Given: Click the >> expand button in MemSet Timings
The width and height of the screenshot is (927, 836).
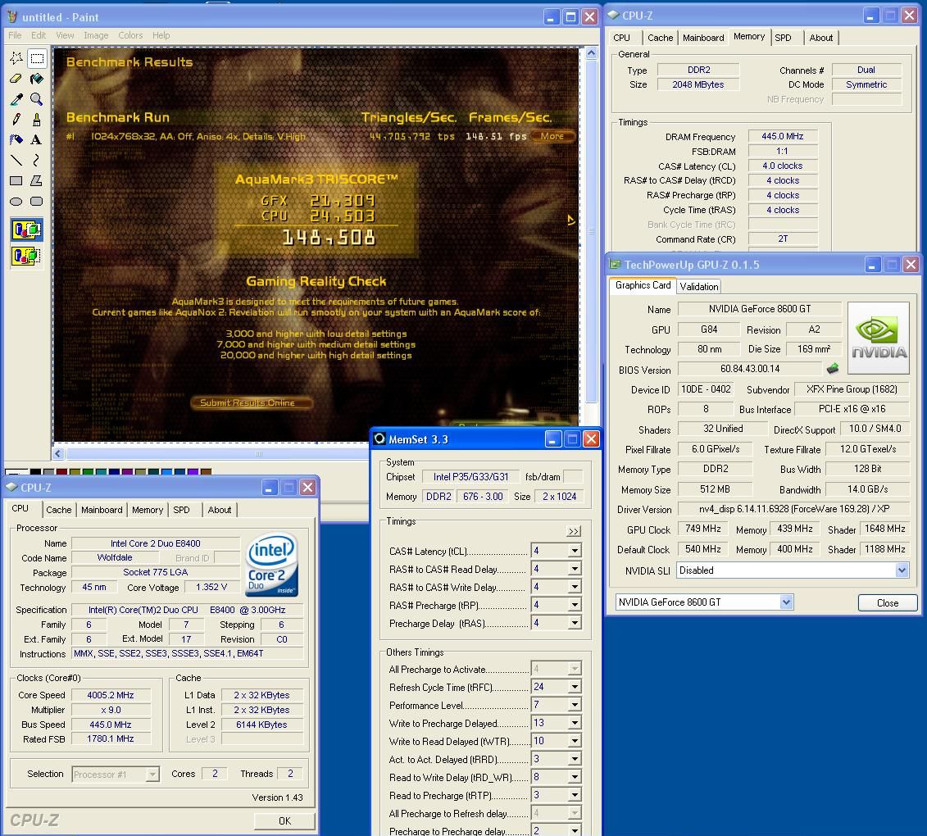Looking at the screenshot, I should click(574, 531).
